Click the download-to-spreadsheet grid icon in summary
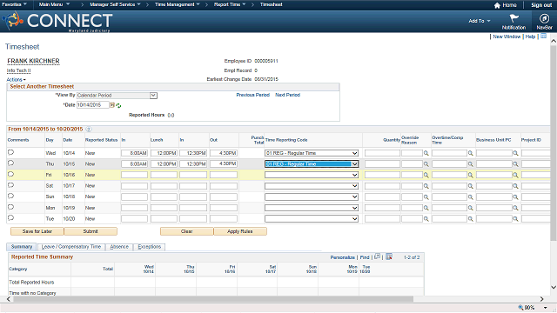This screenshot has width=557, height=313. pyautogui.click(x=389, y=256)
